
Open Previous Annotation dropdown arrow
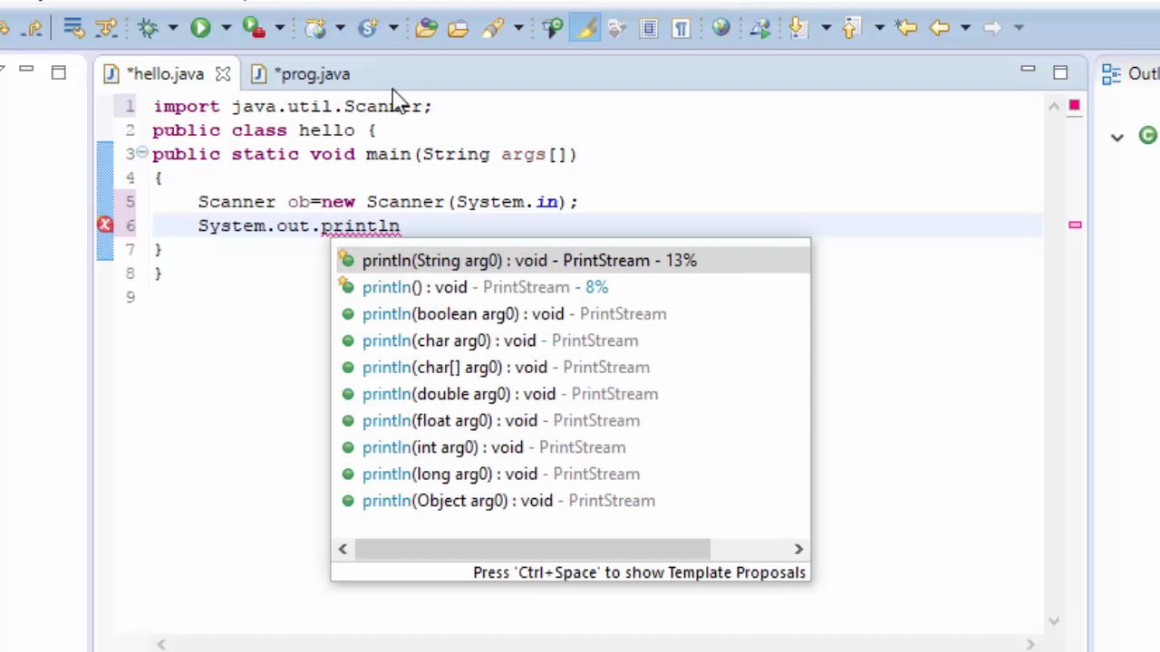(879, 28)
